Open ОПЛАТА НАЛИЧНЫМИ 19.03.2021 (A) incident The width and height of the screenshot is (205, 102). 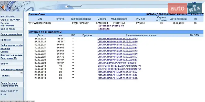[117, 45]
